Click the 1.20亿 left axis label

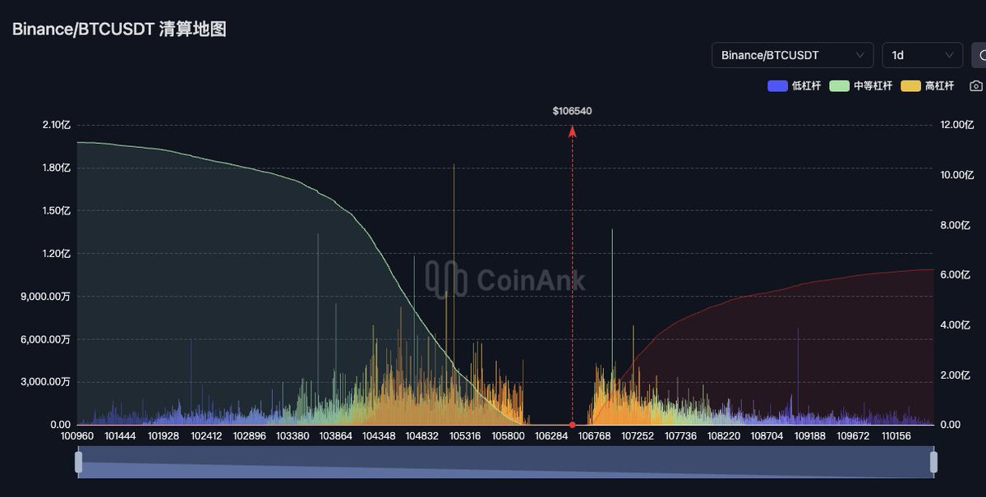point(57,253)
